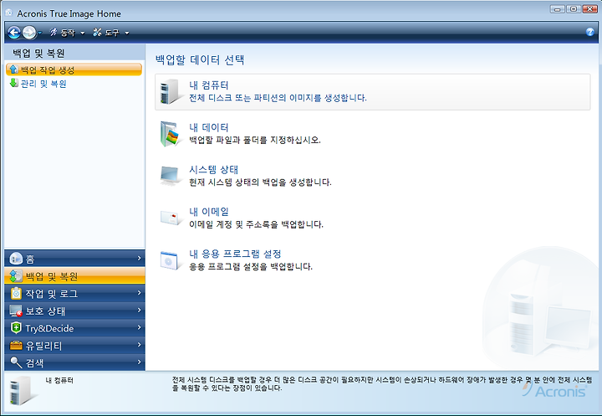Click the Acronis True Image Home title bar icon

[x=8, y=13]
